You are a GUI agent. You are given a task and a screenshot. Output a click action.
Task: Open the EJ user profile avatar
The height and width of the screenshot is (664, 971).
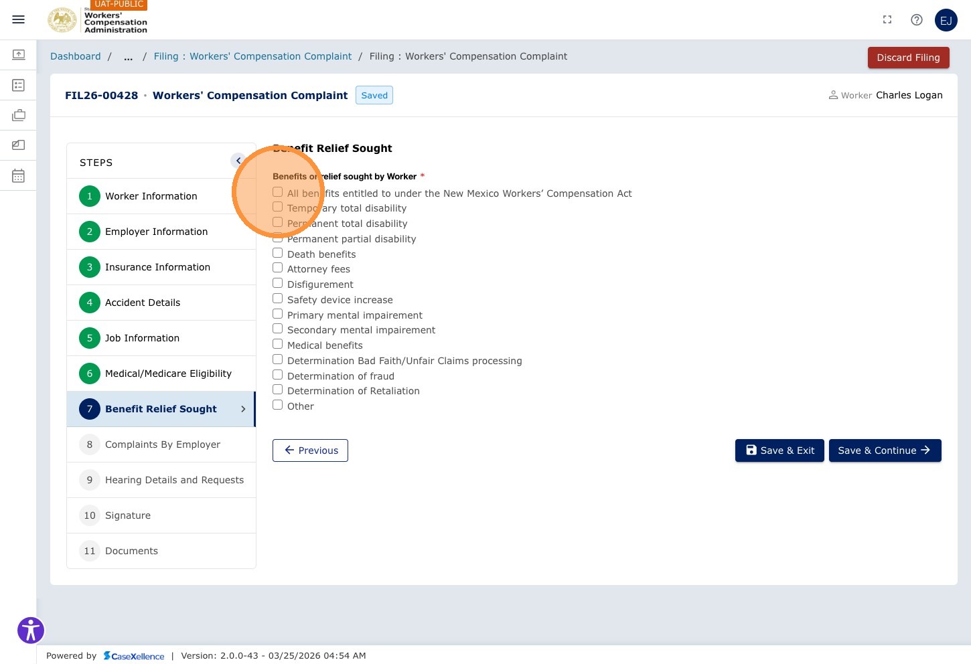[x=946, y=20]
